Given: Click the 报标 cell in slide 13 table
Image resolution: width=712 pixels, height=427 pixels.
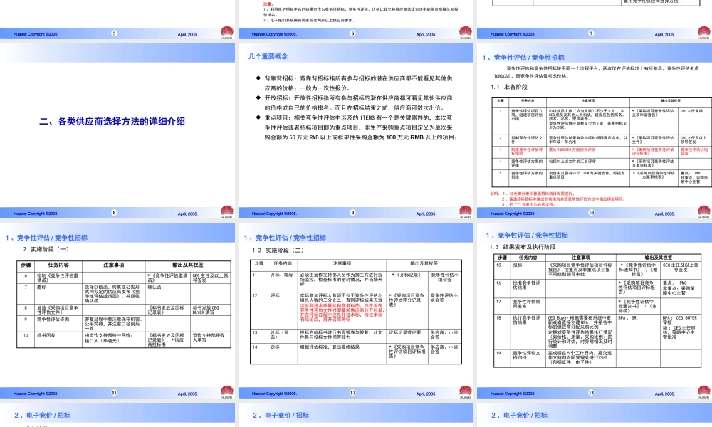Looking at the screenshot, I should 528,270.
